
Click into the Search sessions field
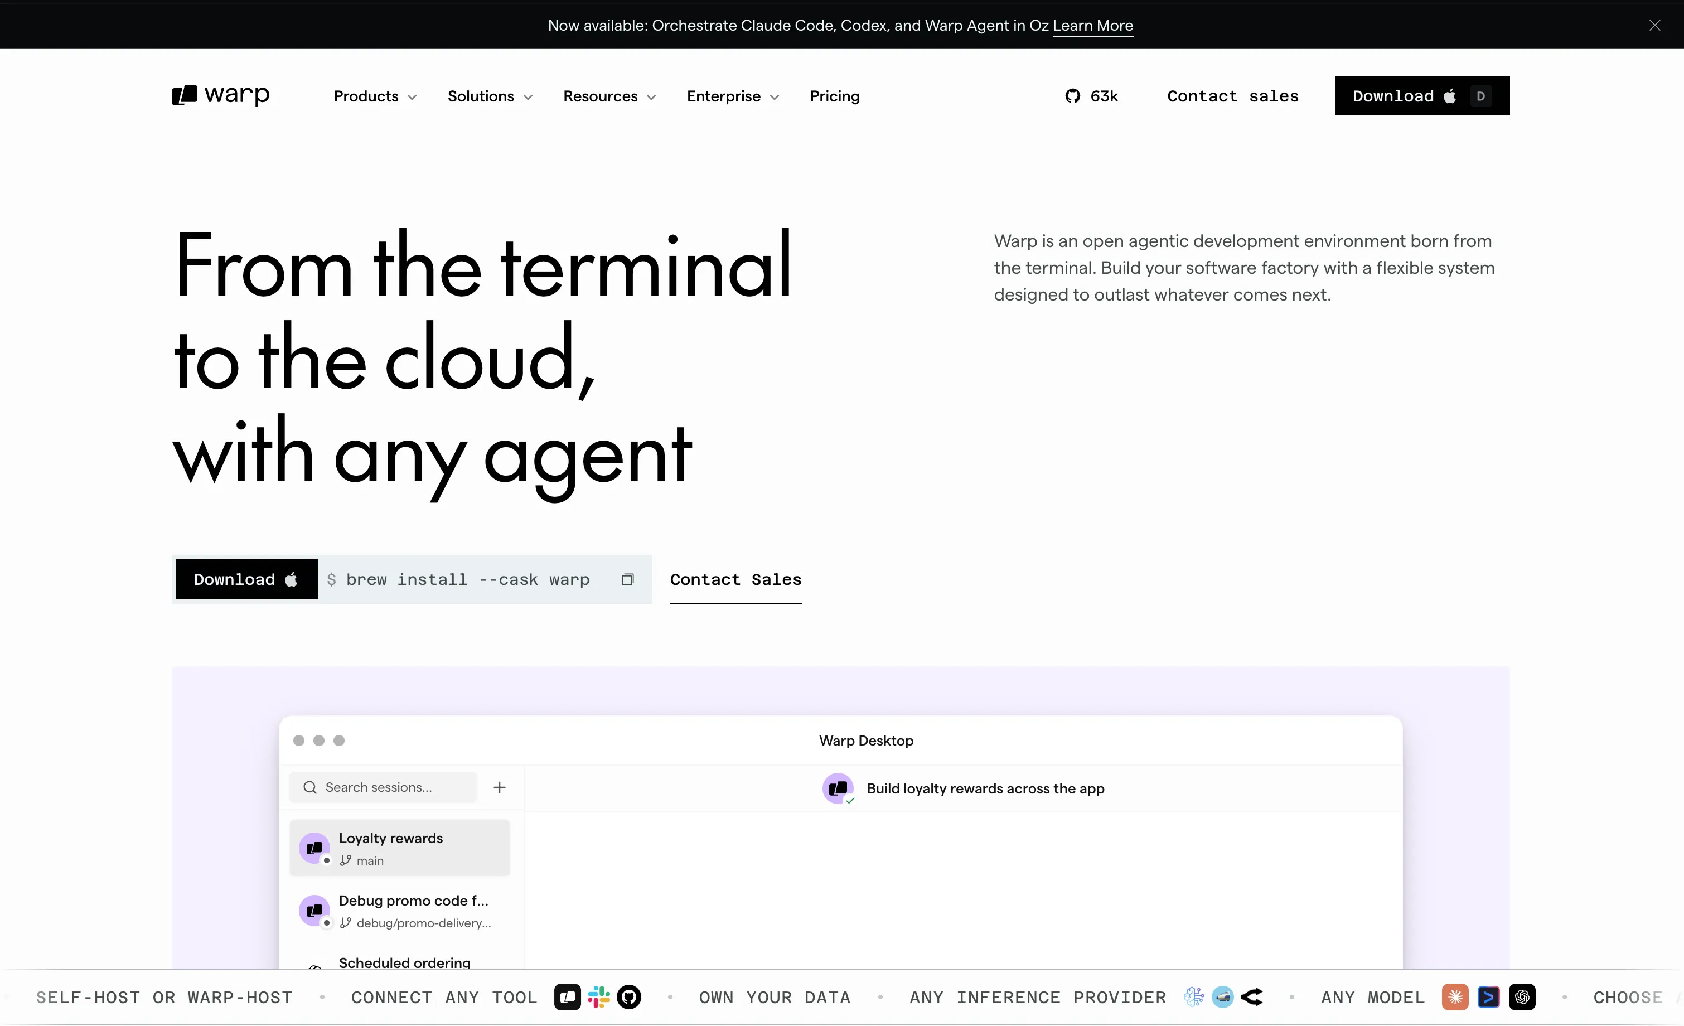click(383, 787)
